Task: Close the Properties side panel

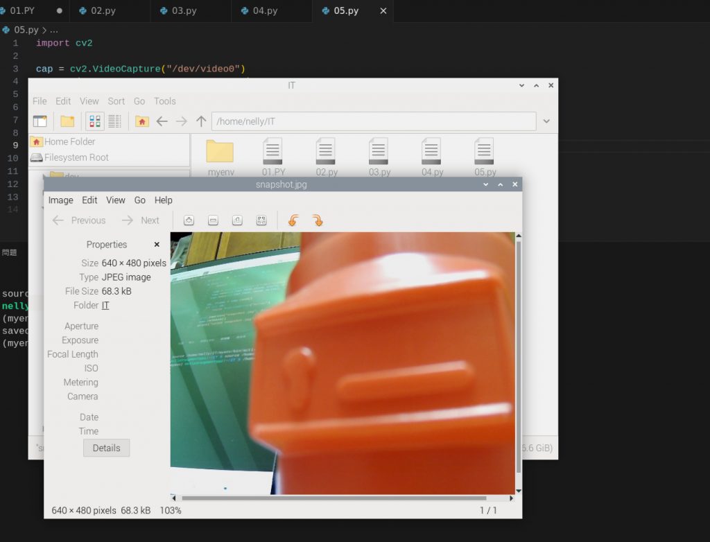Action: click(x=157, y=245)
